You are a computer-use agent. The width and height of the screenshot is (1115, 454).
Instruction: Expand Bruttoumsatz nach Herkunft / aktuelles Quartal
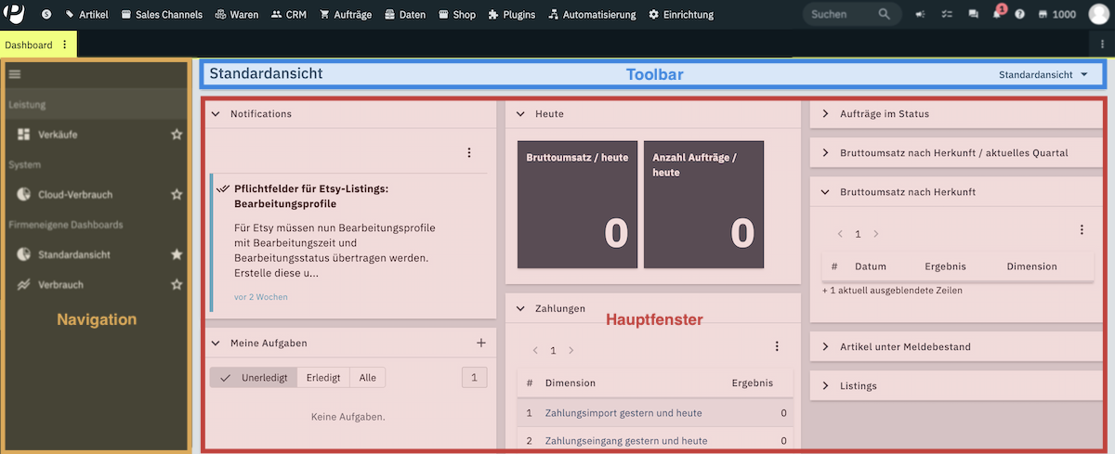(825, 153)
